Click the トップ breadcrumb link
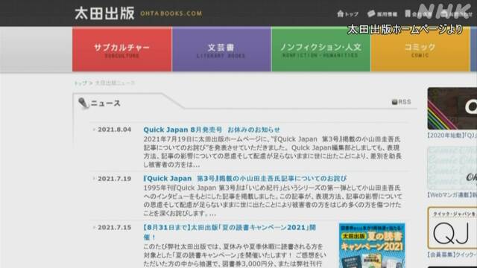The image size is (477, 268). coord(80,83)
